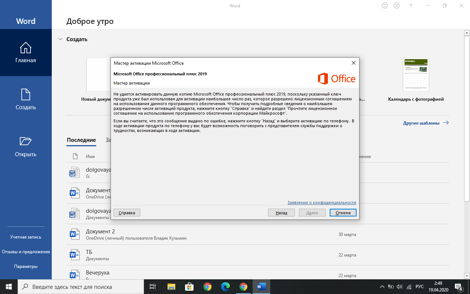Viewport: 470px width, 294px height.
Task: Click the Назад button in dialog
Action: [282, 213]
